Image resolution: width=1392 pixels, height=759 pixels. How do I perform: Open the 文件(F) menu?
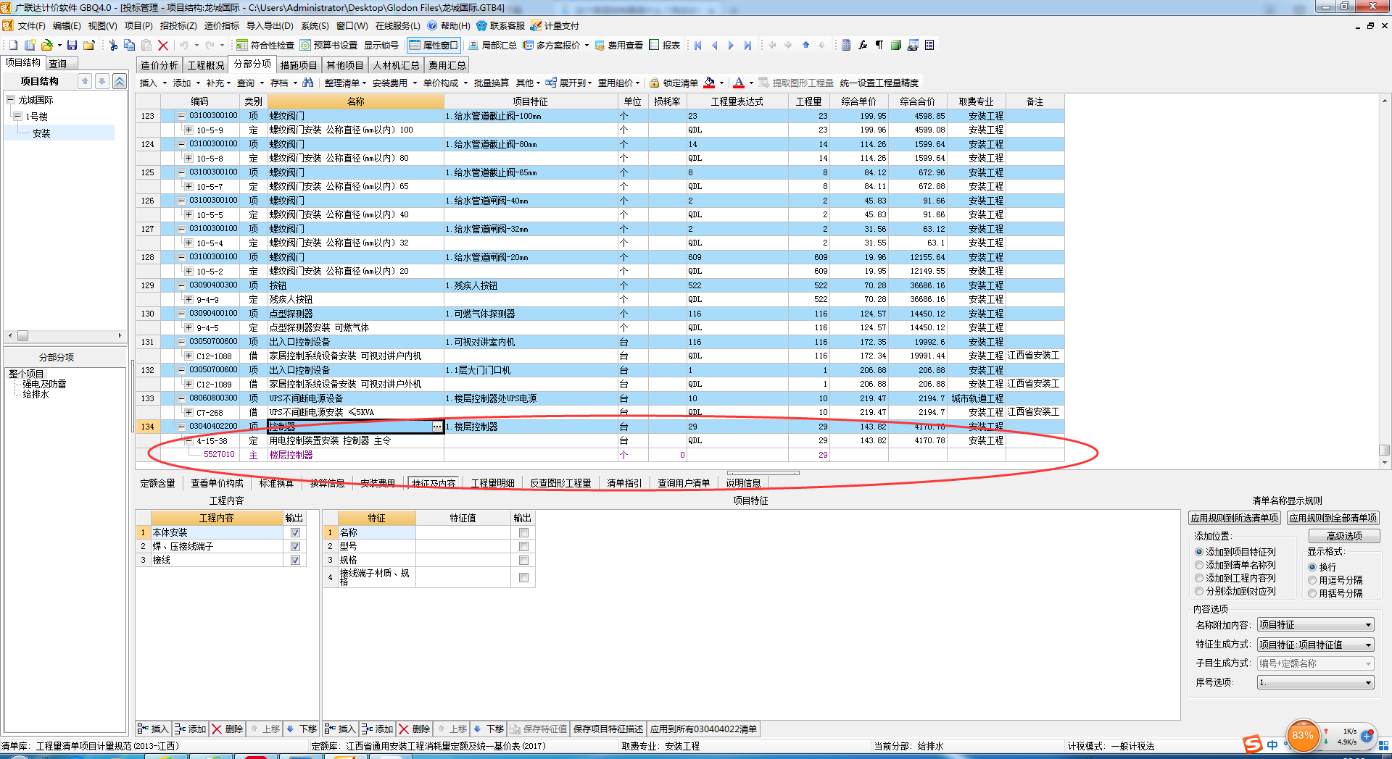31,25
